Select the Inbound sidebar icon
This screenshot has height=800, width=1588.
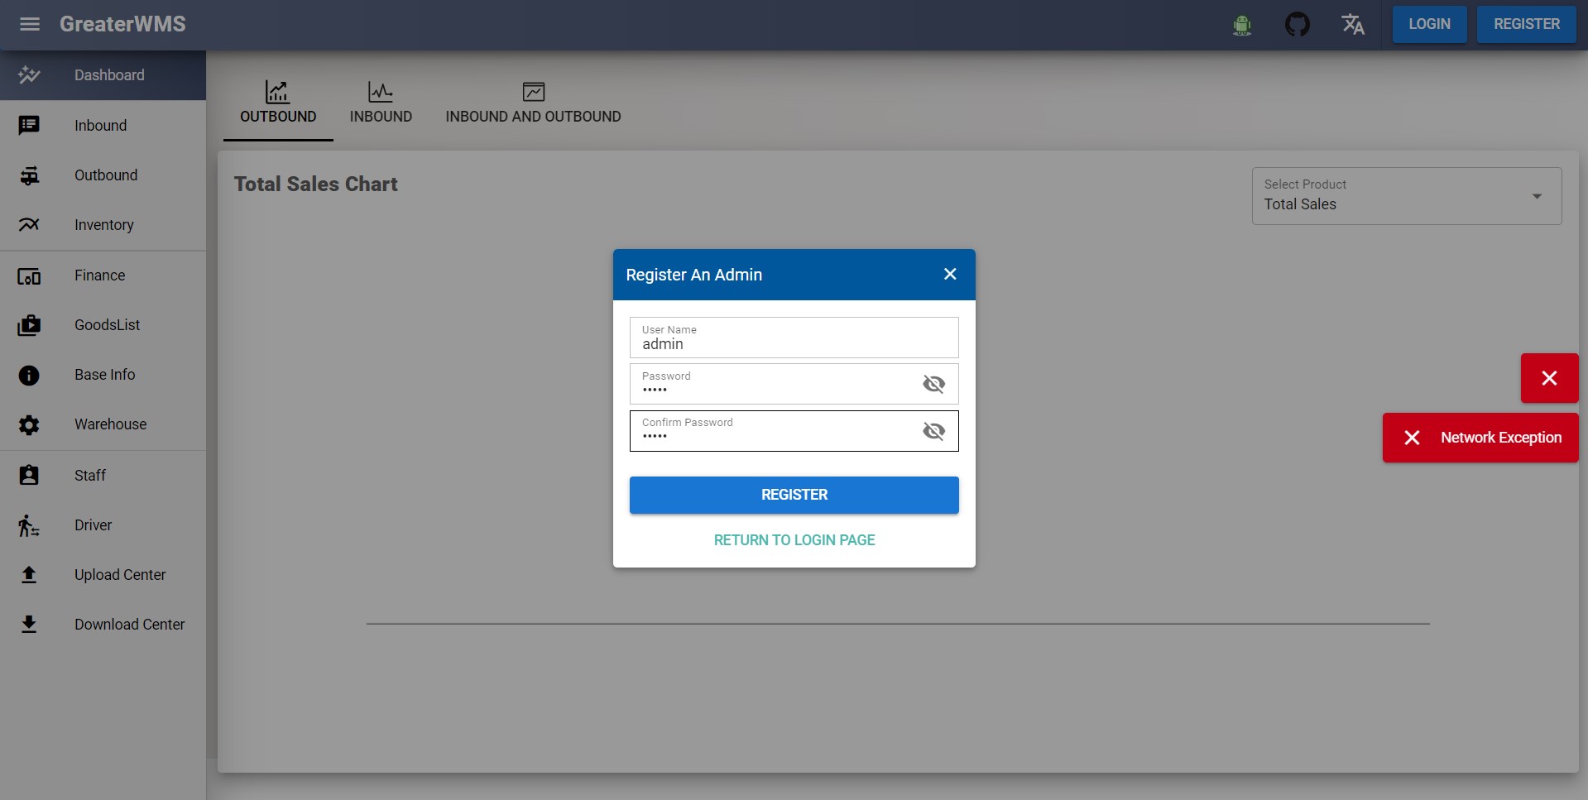pyautogui.click(x=29, y=125)
